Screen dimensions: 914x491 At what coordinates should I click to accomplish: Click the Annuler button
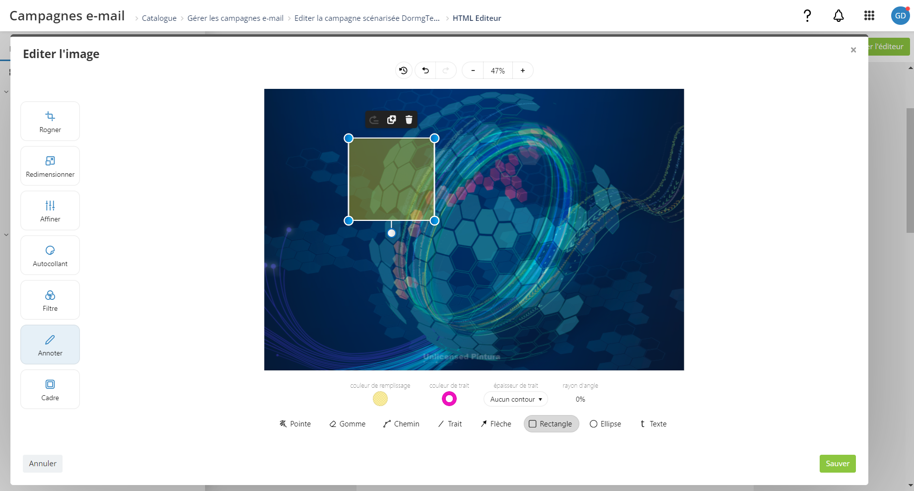(43, 464)
